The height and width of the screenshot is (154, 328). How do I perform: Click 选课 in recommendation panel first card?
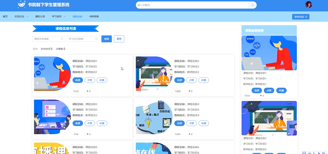coord(257,91)
